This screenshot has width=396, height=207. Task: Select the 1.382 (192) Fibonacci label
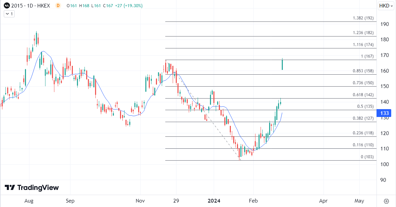[x=363, y=18]
